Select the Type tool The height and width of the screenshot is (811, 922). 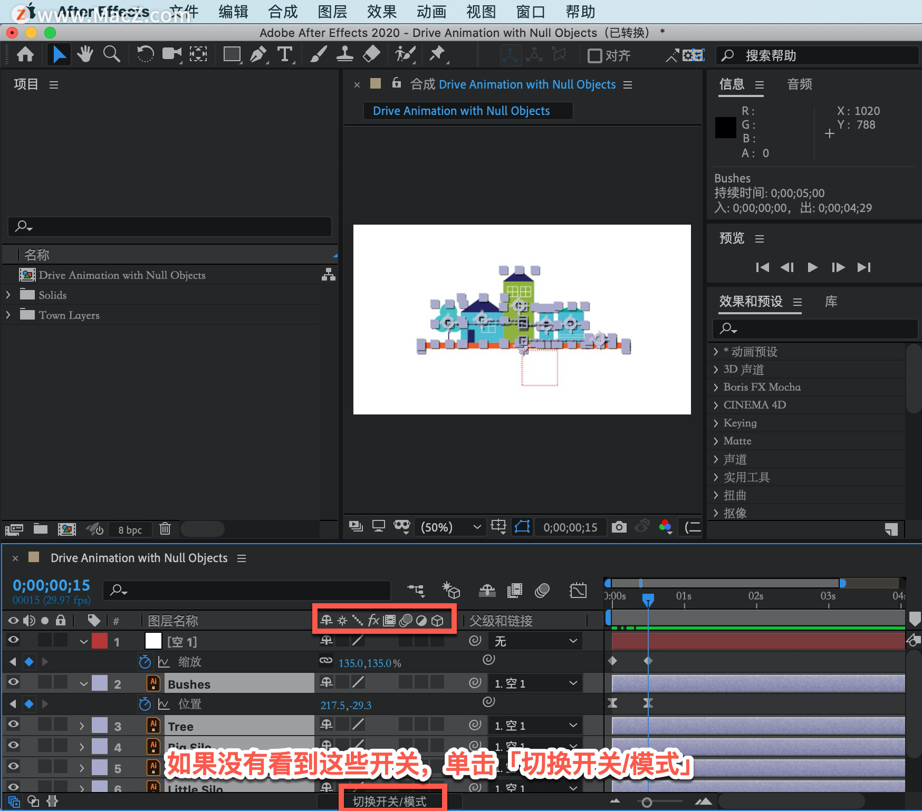pyautogui.click(x=285, y=54)
